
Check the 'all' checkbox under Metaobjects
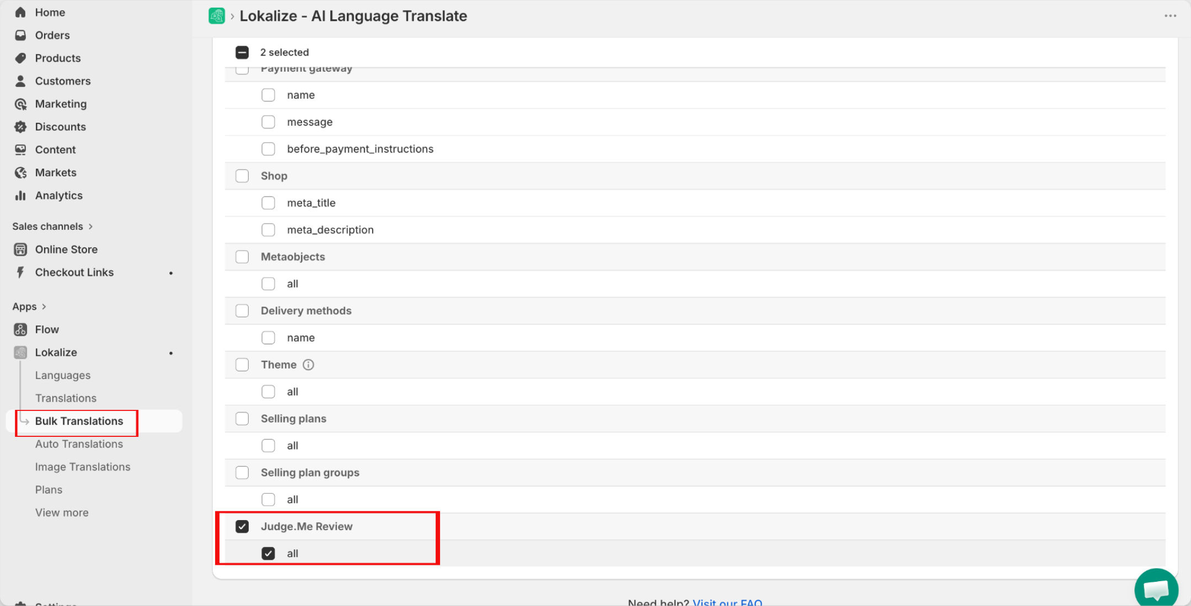pos(269,284)
